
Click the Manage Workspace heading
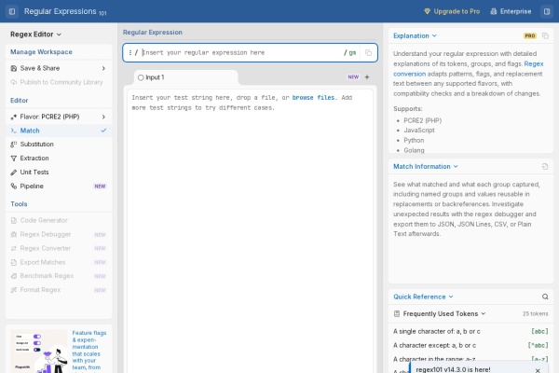[41, 52]
